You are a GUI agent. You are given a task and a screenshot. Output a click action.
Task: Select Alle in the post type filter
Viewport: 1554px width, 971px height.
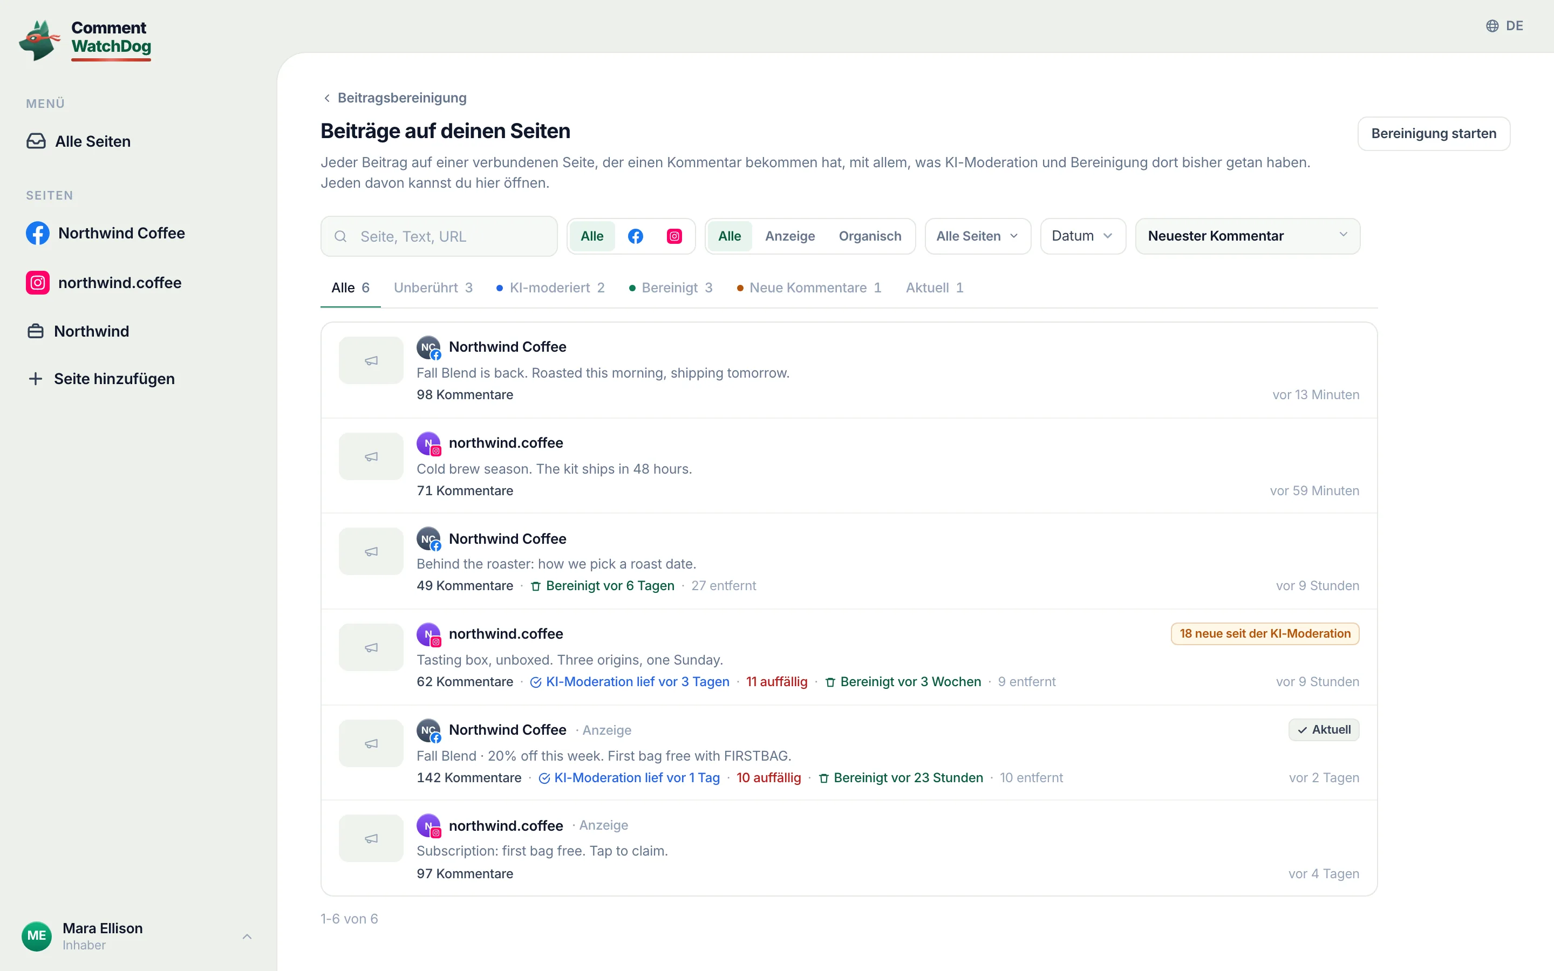point(730,236)
